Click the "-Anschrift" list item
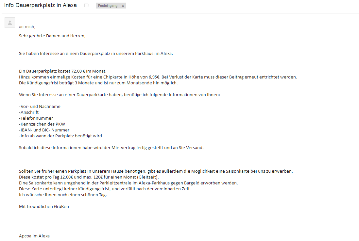The height and width of the screenshot is (241, 359). tap(29, 112)
